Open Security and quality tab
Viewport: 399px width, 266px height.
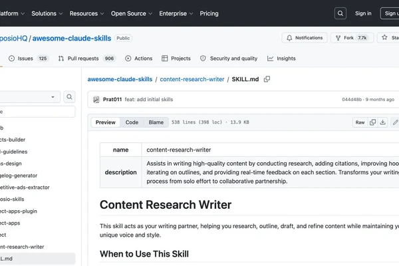coord(229,59)
